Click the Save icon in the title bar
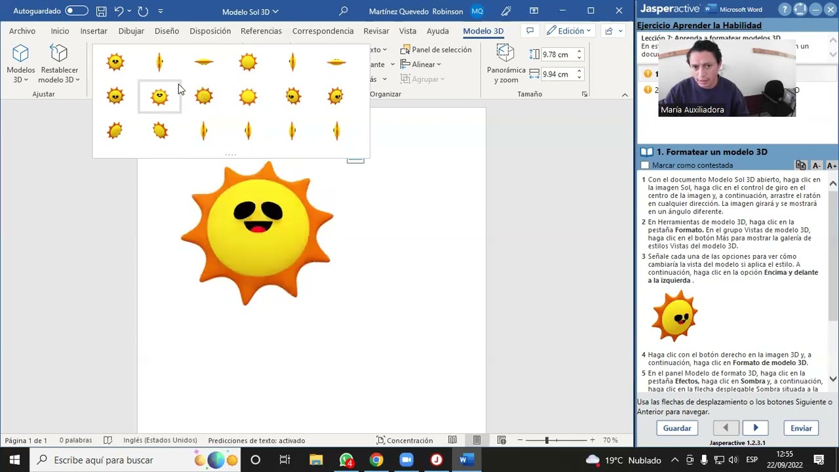The height and width of the screenshot is (472, 839). click(102, 11)
